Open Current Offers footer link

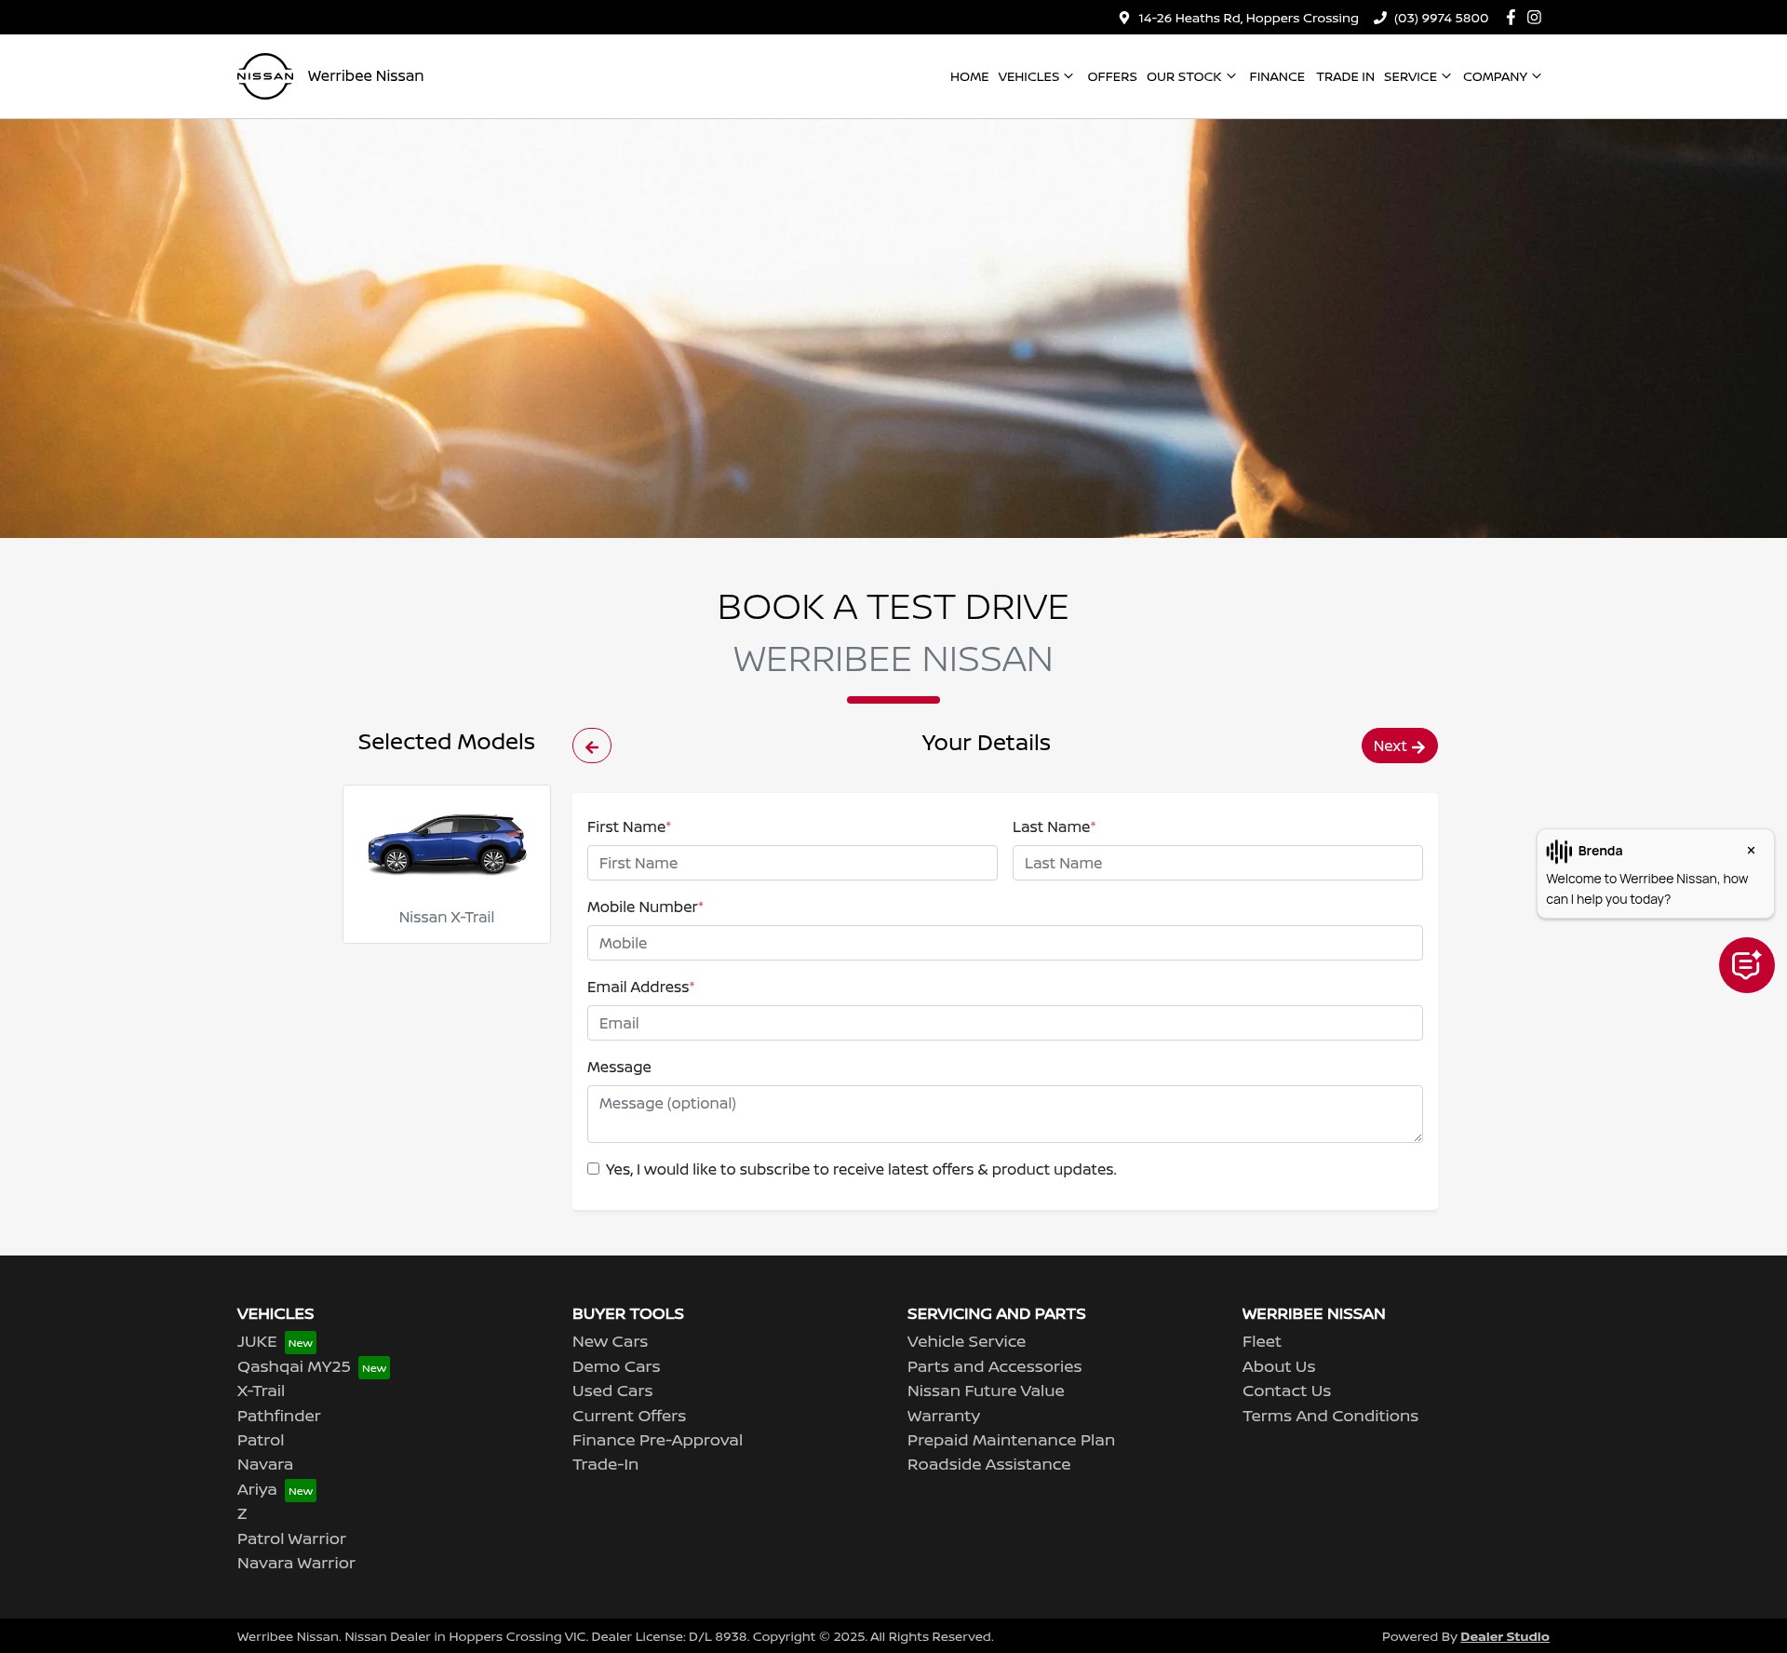coord(629,1416)
